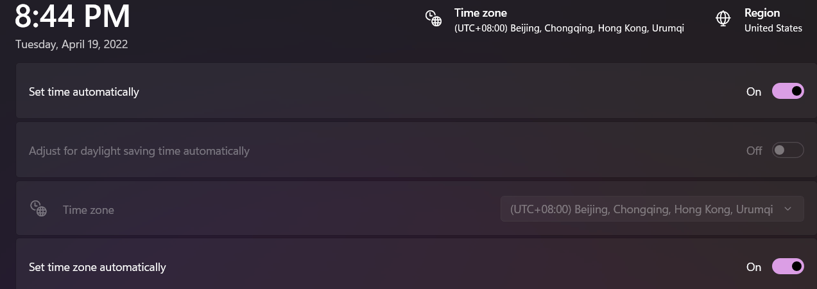
Task: Click the Tuesday, April 19, 2022 date text
Action: 72,44
